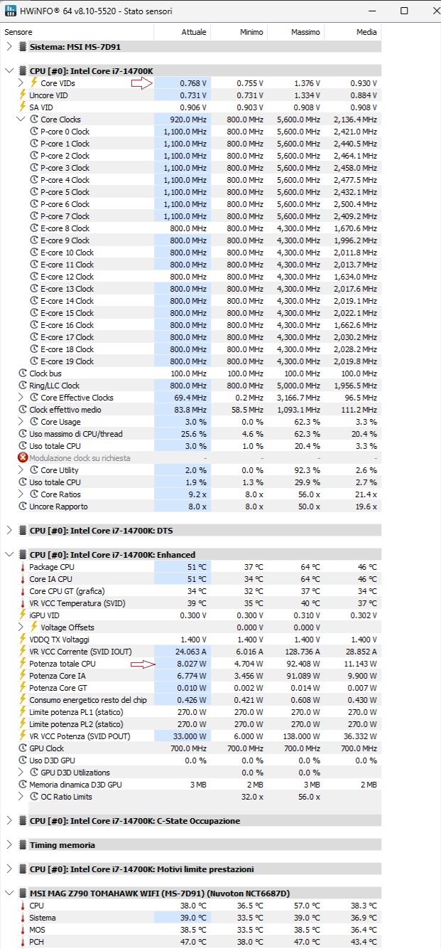
Task: Collapse the CPU [#0]: Intel Core i7-14700K section
Action: [9, 70]
